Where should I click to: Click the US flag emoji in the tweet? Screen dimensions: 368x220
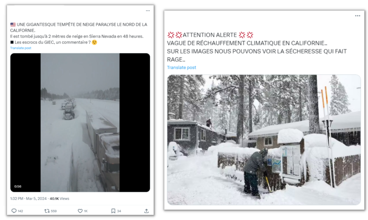coord(13,24)
